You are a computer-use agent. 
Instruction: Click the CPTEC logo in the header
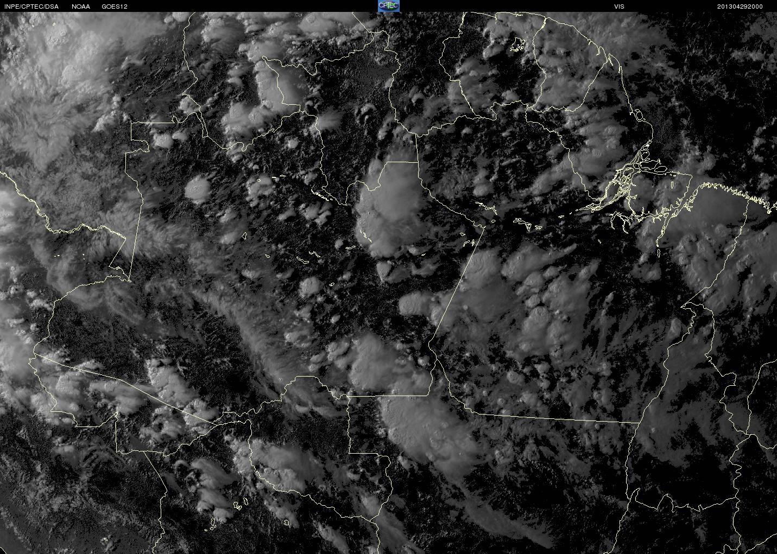click(389, 6)
